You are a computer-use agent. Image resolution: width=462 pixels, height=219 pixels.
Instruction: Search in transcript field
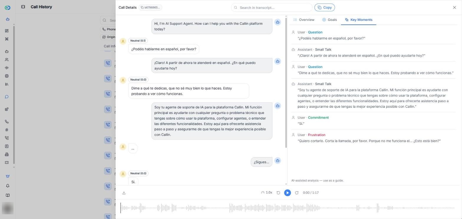(x=272, y=7)
